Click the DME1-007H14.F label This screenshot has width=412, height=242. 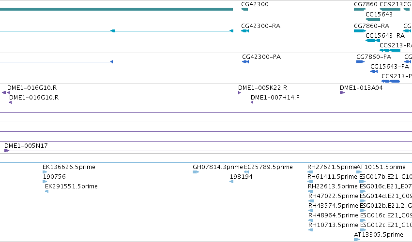point(275,98)
